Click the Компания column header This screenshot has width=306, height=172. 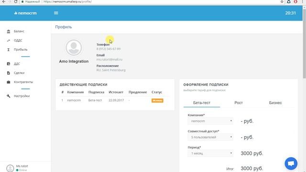76,92
